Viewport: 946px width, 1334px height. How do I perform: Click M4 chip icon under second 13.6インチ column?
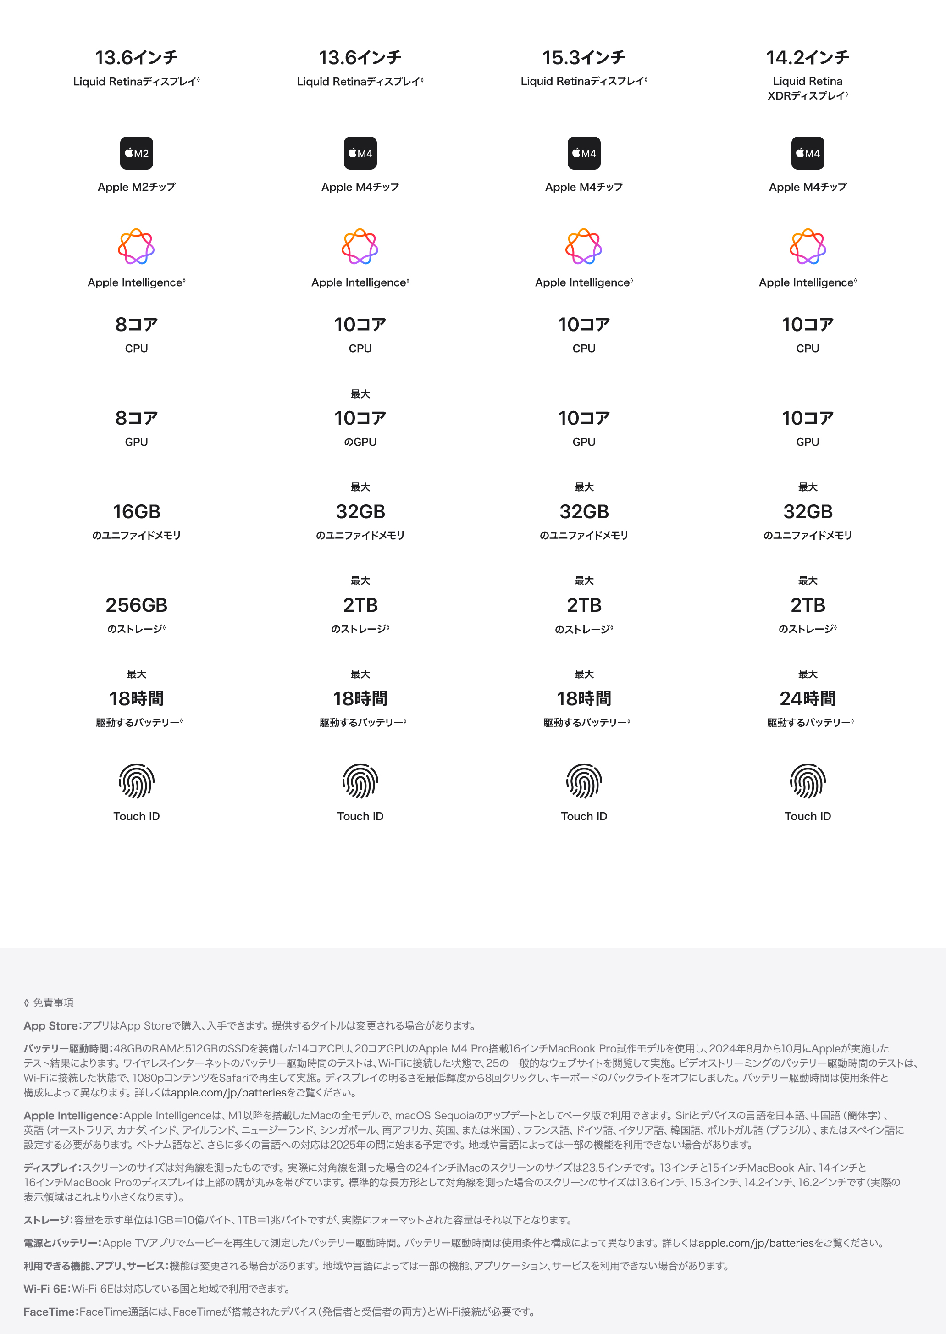pos(360,153)
